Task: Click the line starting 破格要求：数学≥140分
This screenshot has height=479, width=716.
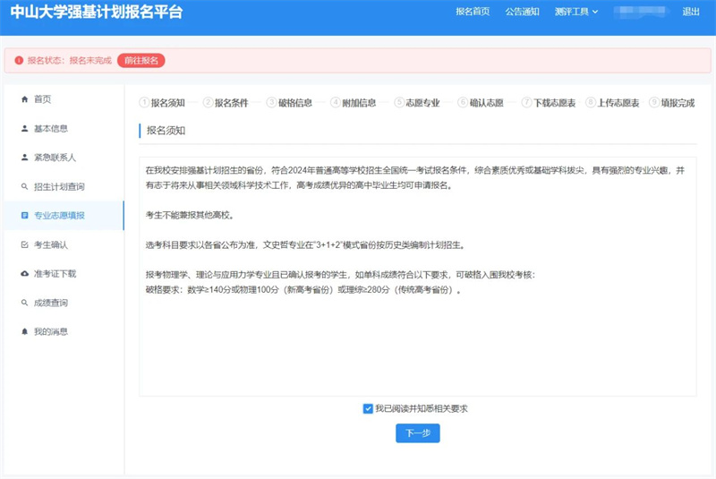Action: pyautogui.click(x=303, y=290)
